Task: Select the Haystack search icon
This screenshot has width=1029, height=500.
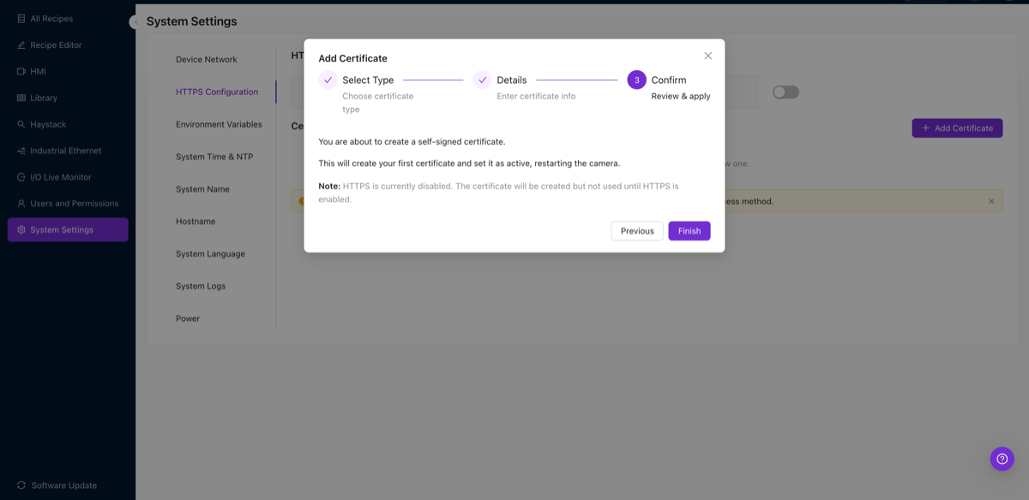Action: click(21, 124)
